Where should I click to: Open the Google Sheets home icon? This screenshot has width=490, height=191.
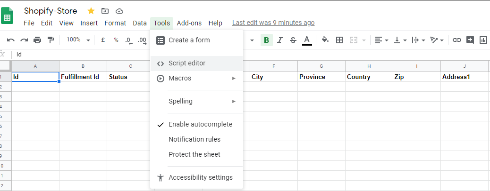point(7,16)
